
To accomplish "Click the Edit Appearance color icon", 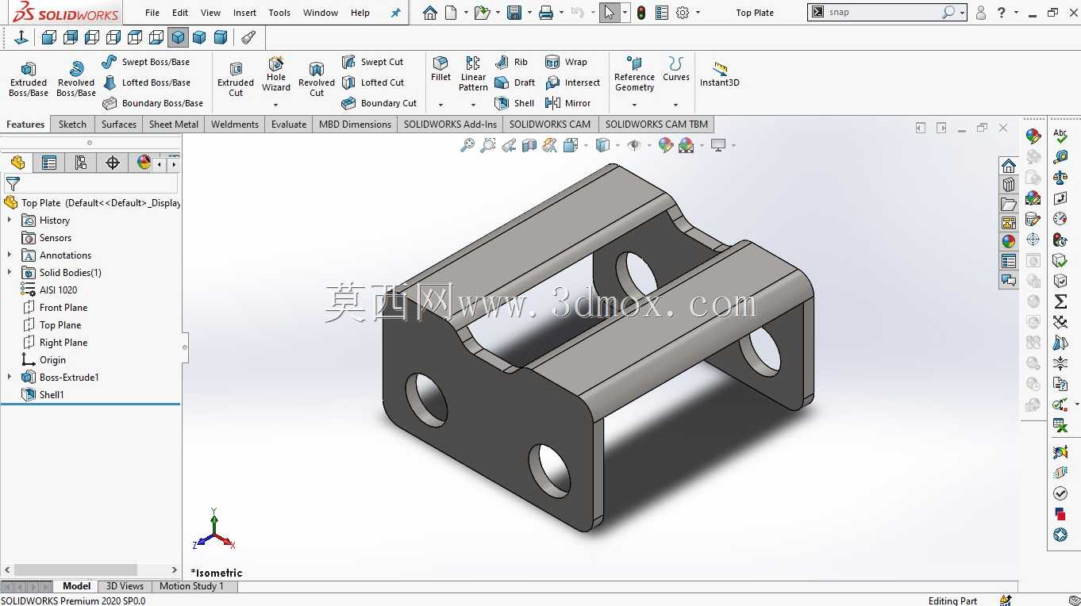I will pyautogui.click(x=666, y=145).
